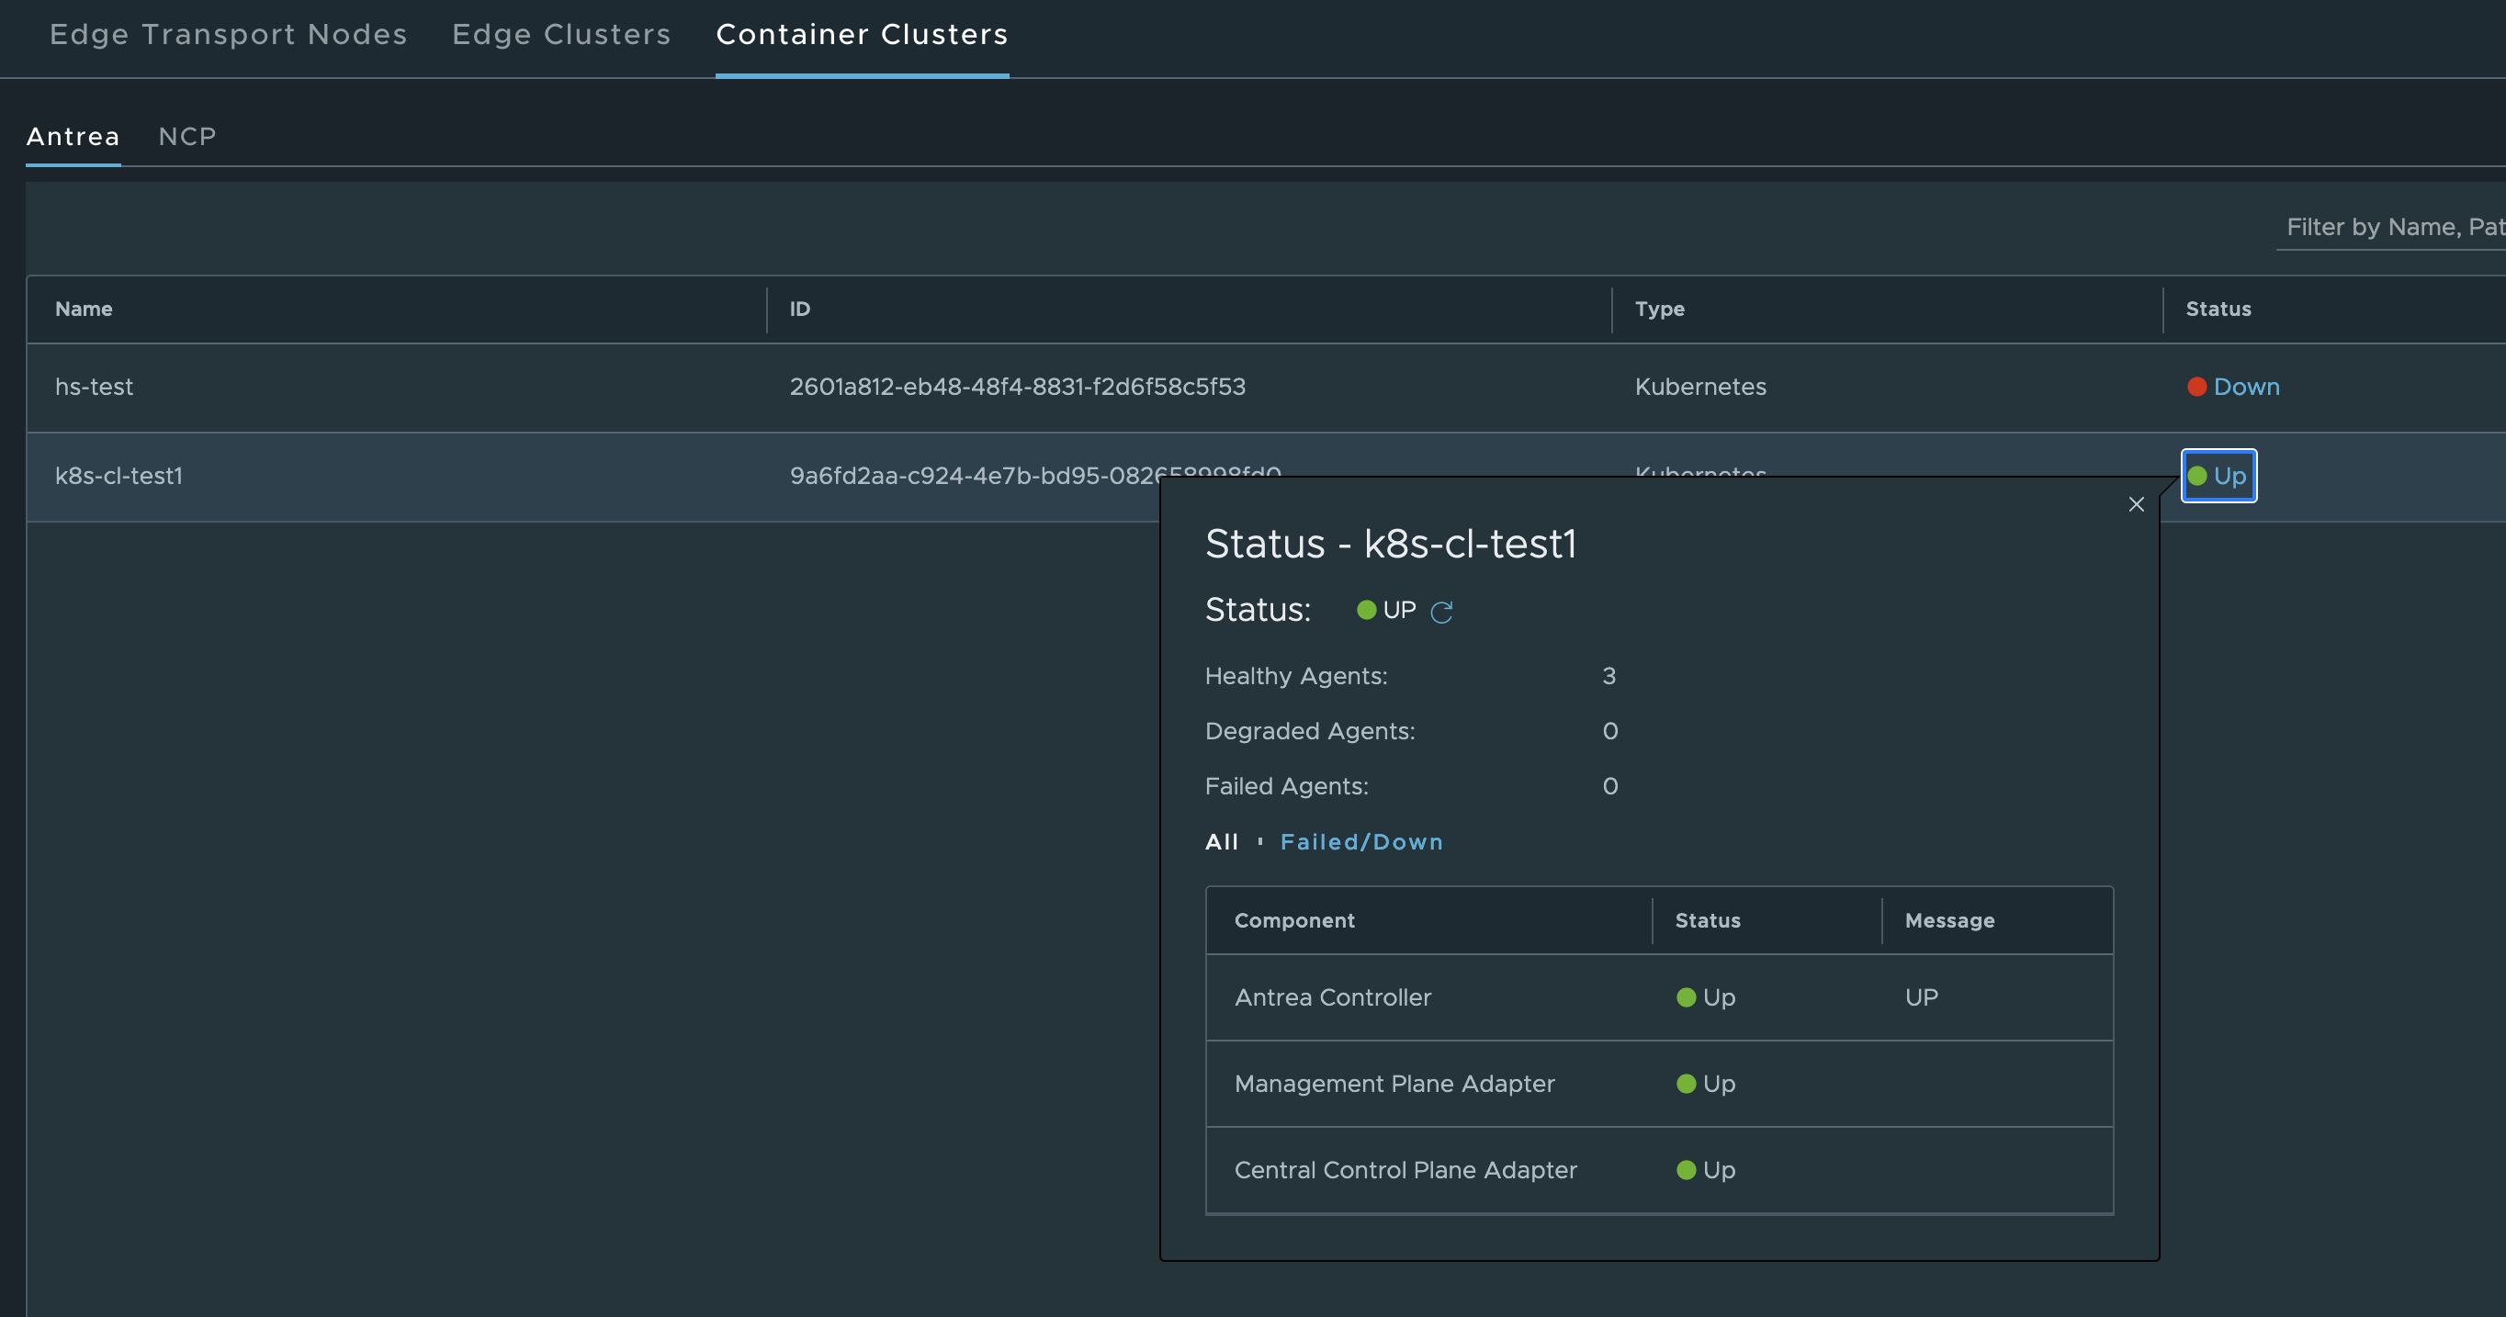This screenshot has width=2506, height=1317.
Task: Toggle the Up status for k8s-cl-test1 row
Action: (x=2219, y=476)
